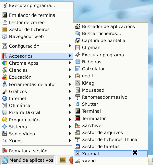Click the Shutter swirl icon
The height and width of the screenshot is (165, 153).
pyautogui.click(x=78, y=104)
